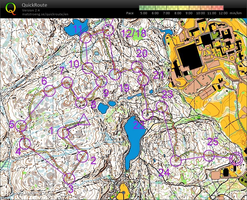
Task: Click the purple number label 5
Action: pyautogui.click(x=12, y=124)
